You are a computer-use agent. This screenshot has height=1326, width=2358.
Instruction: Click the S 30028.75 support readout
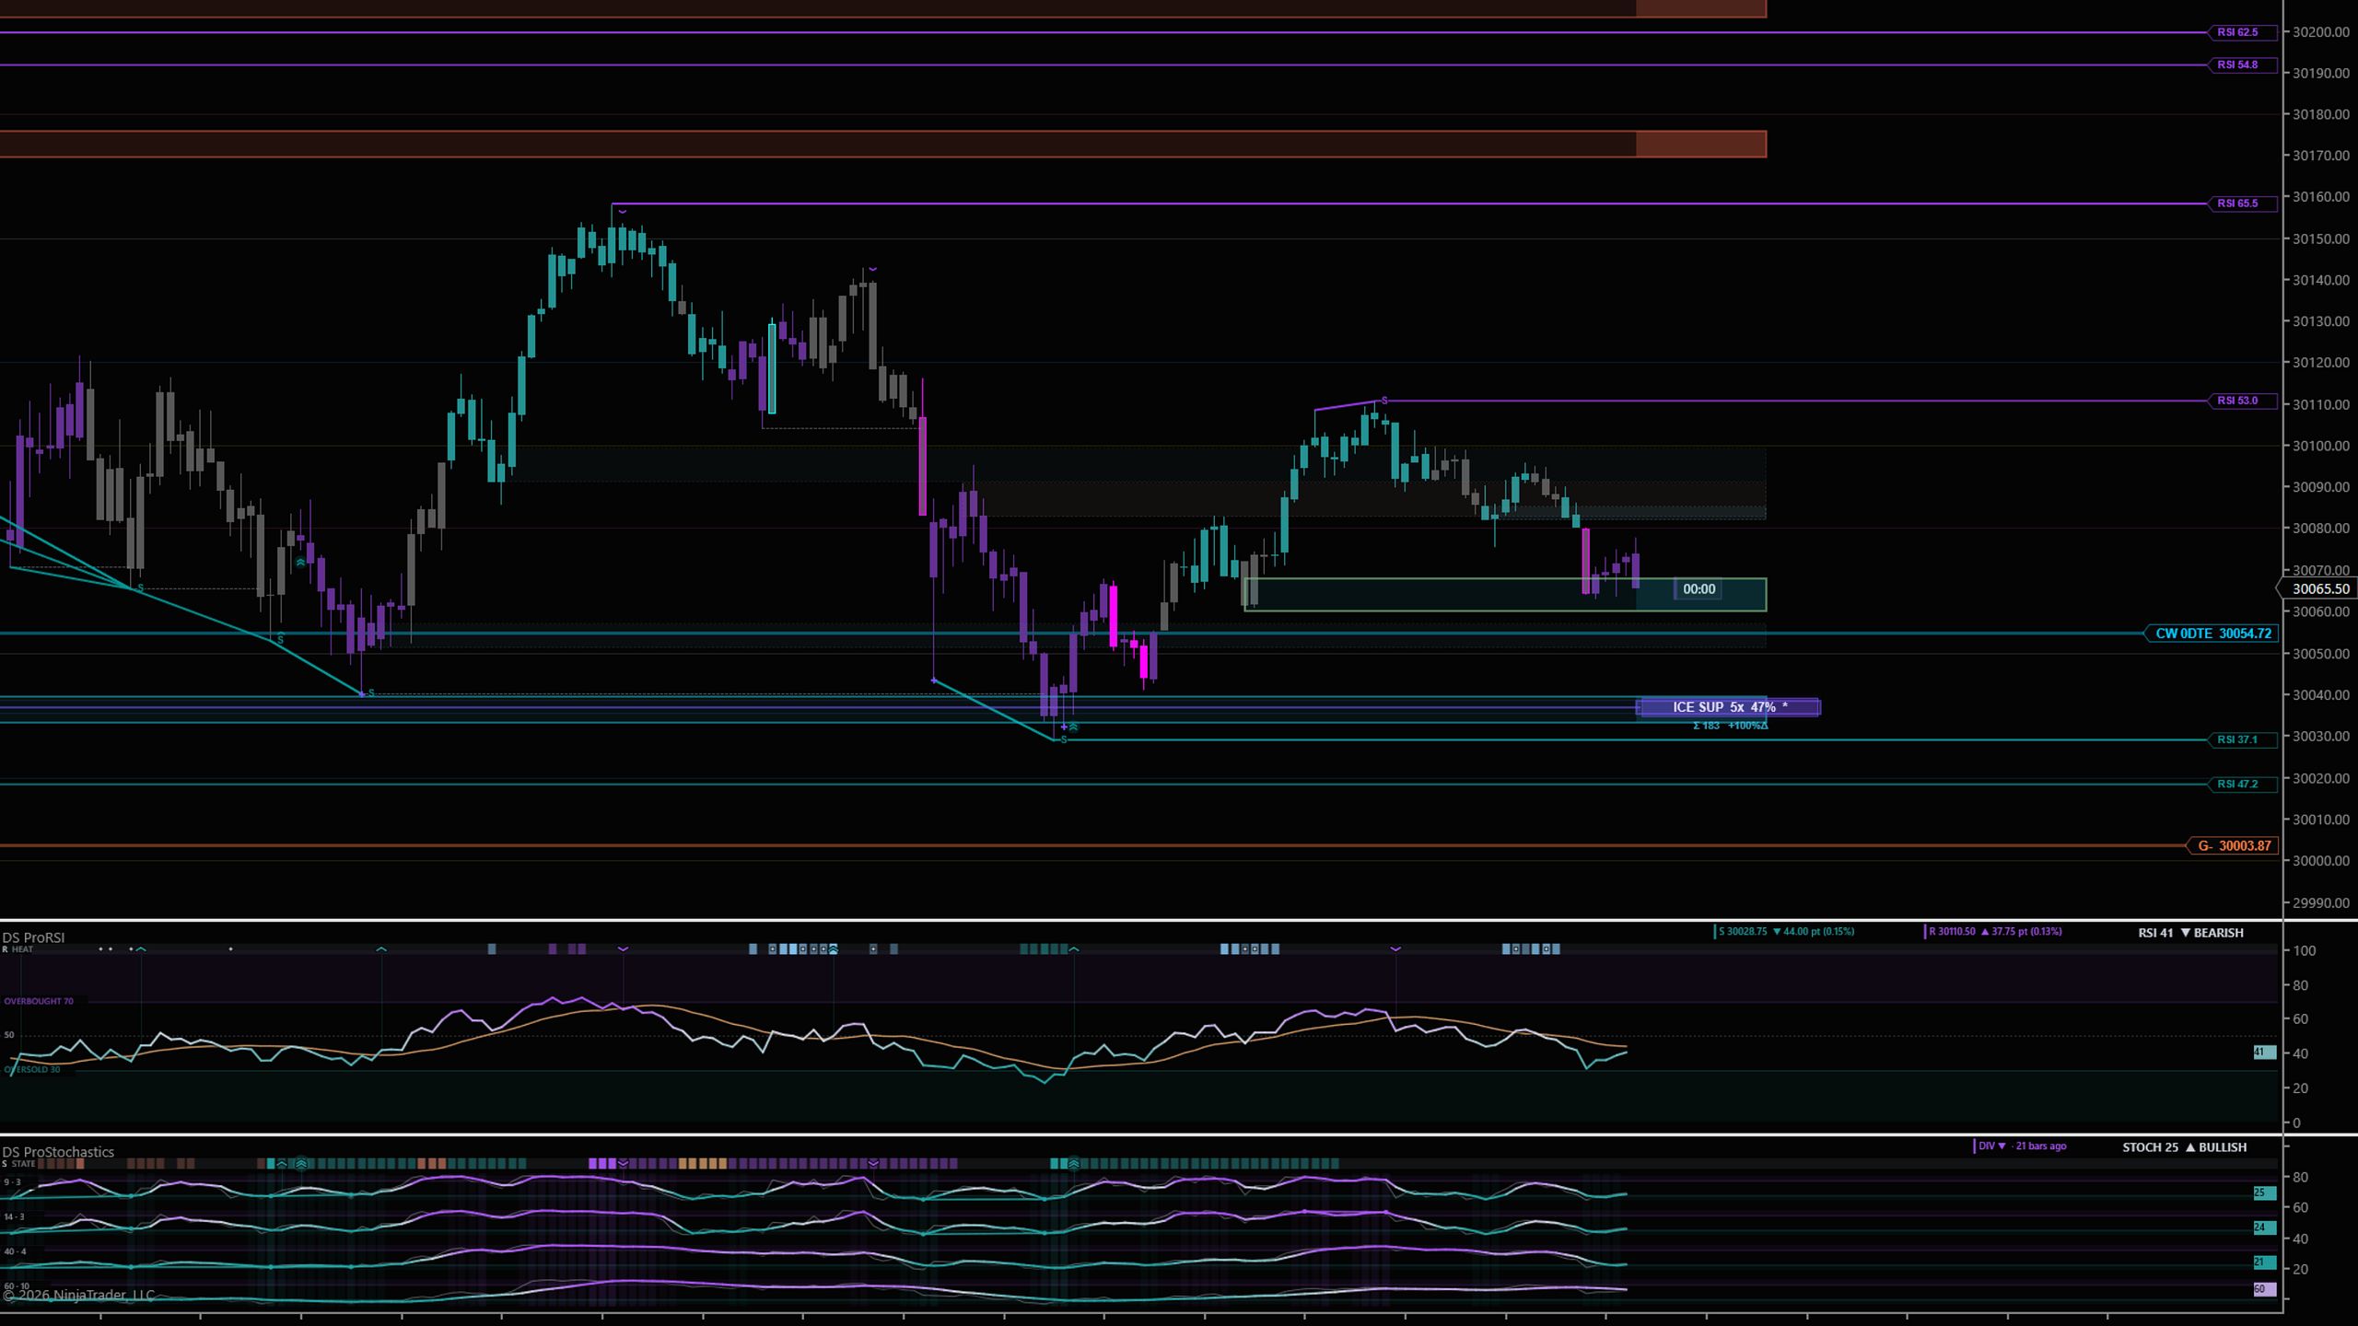(1785, 932)
